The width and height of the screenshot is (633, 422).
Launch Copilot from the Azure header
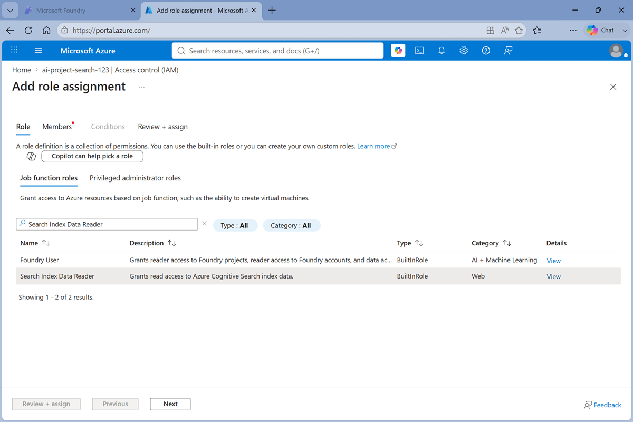coord(398,51)
